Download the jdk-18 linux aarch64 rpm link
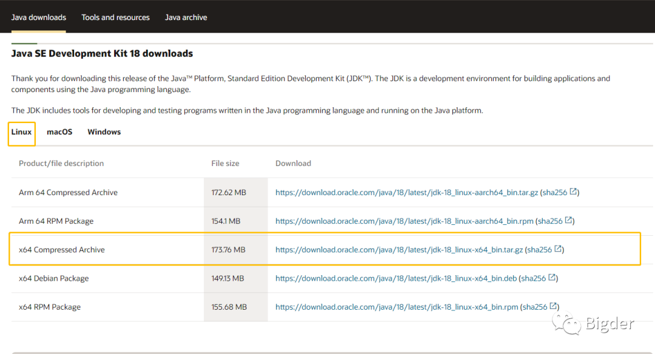655x354 pixels. [x=405, y=221]
